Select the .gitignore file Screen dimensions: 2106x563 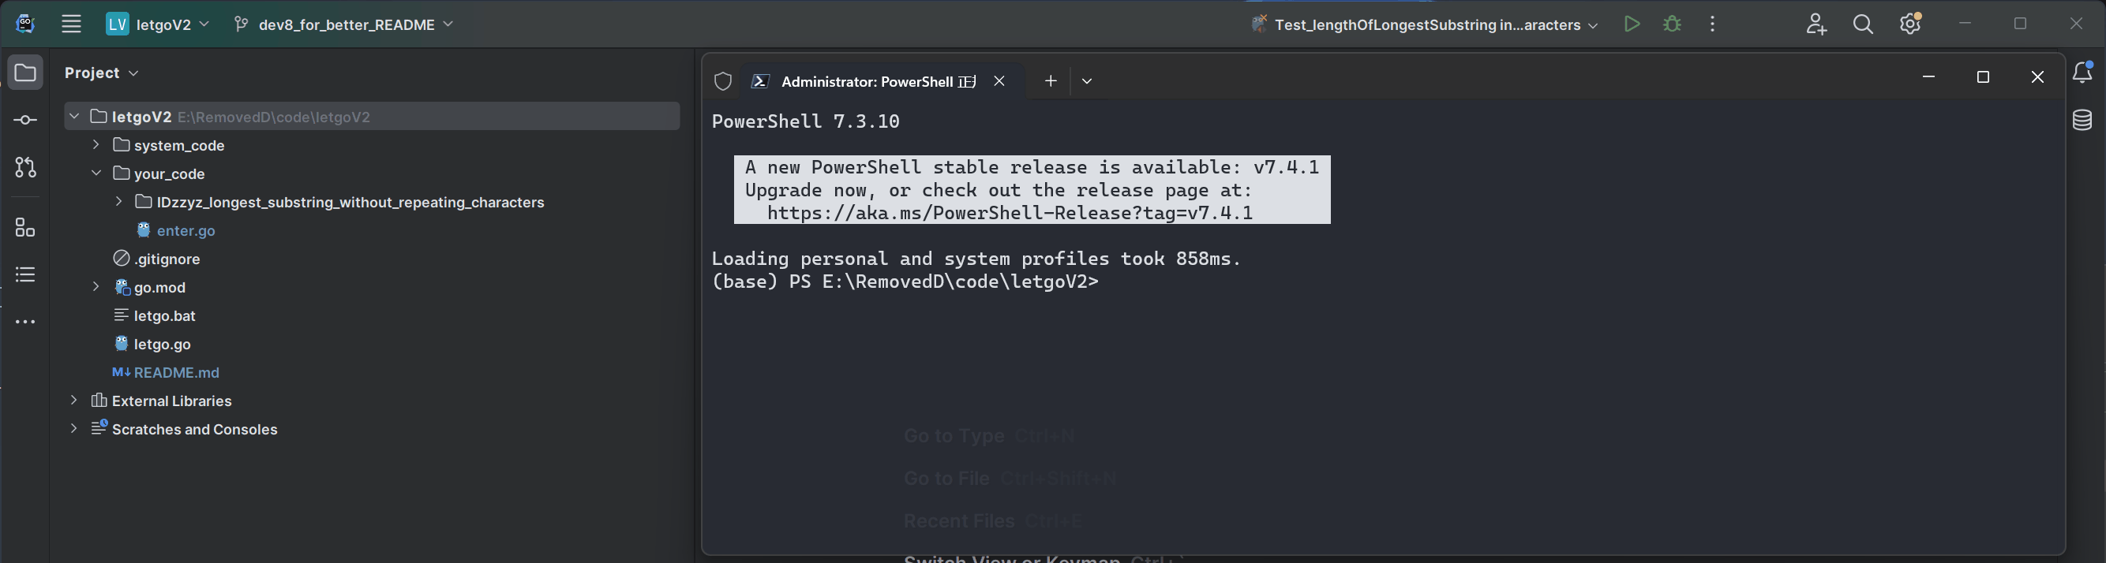pos(167,259)
